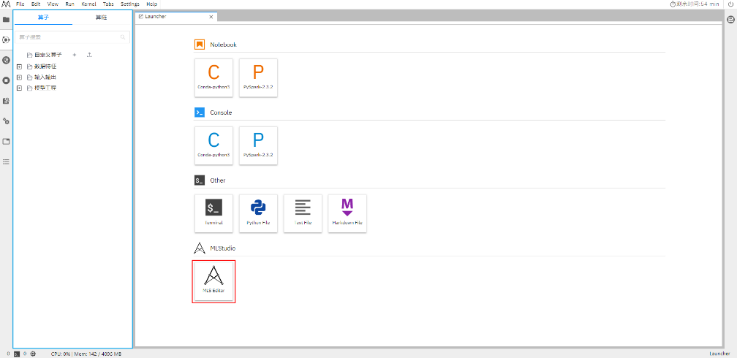This screenshot has width=737, height=358.
Task: Open the running kernels stop-circle icon
Action: (6, 80)
